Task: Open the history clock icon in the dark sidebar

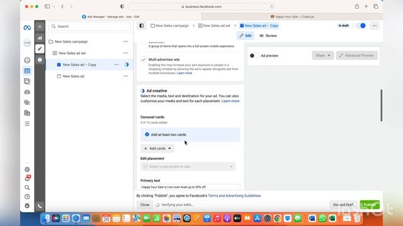Action: pos(40,60)
